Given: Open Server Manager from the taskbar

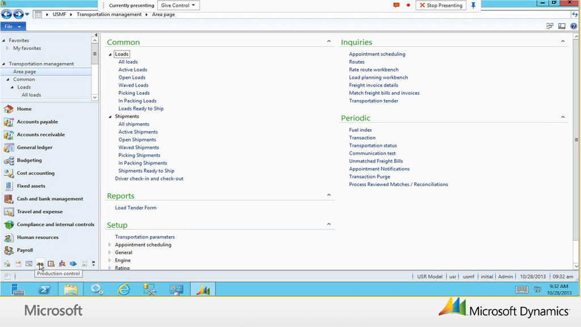Looking at the screenshot, I should (17, 289).
